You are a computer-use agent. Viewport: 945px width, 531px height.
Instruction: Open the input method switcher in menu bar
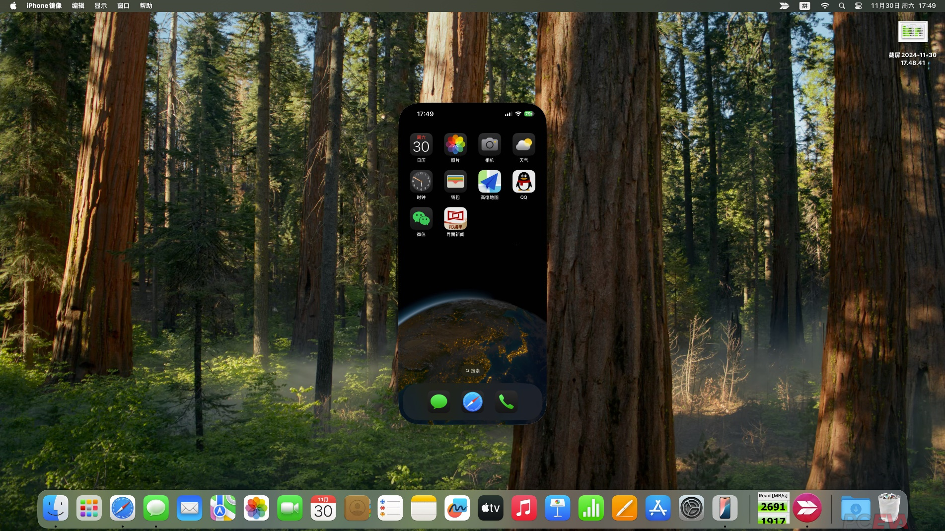[804, 6]
